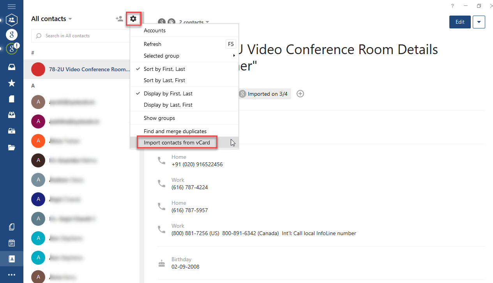
Task: Click the add contact person icon
Action: 119,19
